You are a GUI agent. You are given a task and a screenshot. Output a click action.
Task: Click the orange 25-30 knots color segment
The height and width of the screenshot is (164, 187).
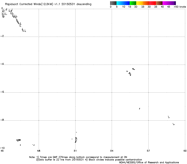point(146,3)
